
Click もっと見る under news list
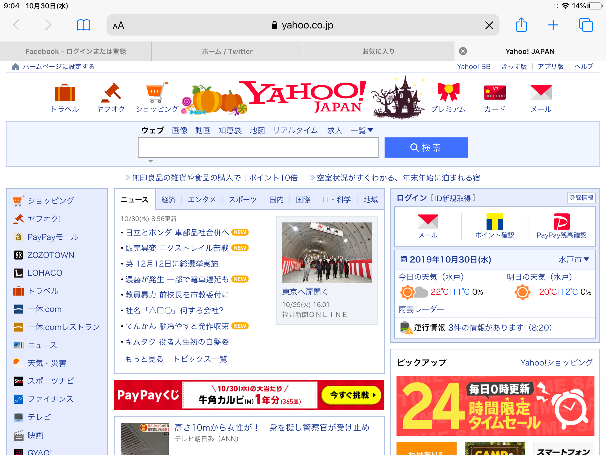144,359
